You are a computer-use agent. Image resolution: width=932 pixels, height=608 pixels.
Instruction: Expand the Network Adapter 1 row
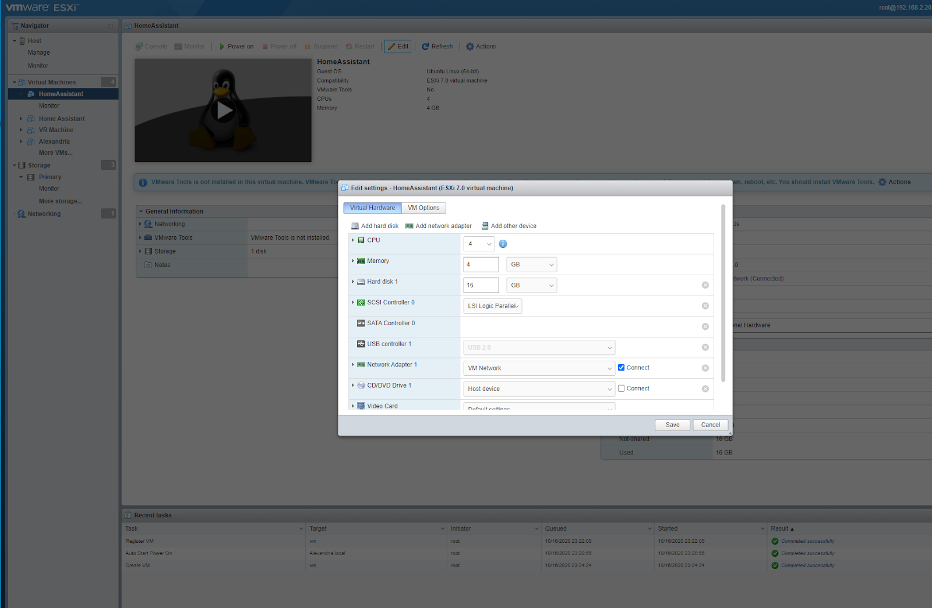click(x=353, y=365)
